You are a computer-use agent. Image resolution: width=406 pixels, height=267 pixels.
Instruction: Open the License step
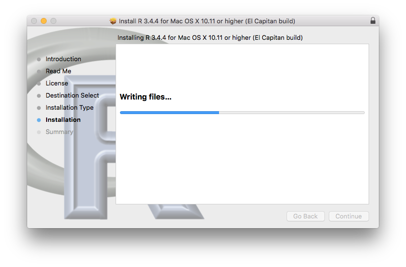tap(57, 83)
